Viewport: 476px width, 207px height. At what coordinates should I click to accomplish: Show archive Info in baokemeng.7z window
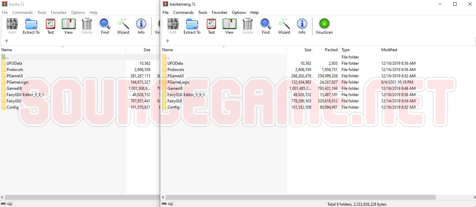[302, 26]
